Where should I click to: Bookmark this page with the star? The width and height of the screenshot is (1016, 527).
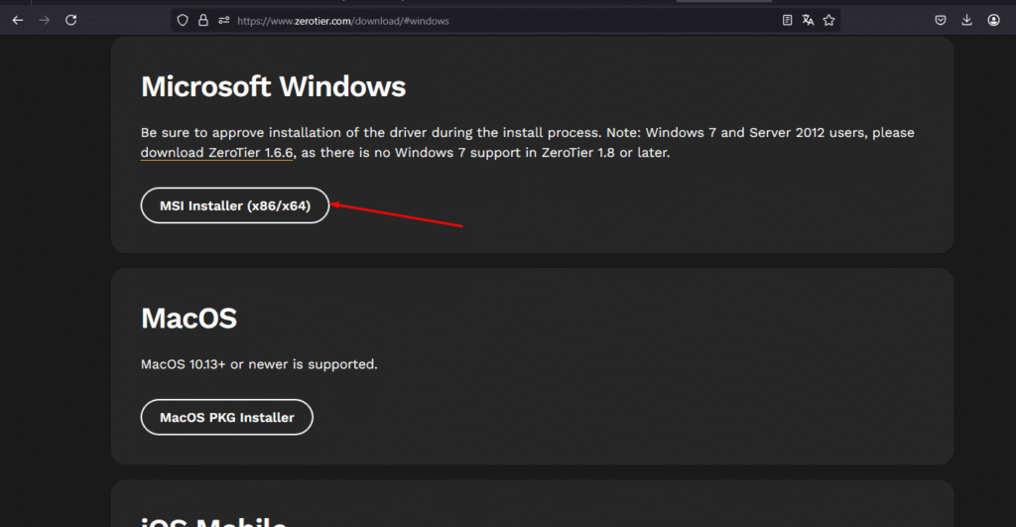[x=829, y=20]
